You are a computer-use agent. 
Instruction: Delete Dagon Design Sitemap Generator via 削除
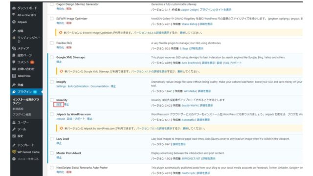point(69,9)
